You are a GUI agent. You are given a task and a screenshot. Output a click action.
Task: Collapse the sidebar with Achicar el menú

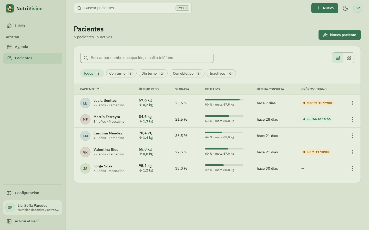33,221
